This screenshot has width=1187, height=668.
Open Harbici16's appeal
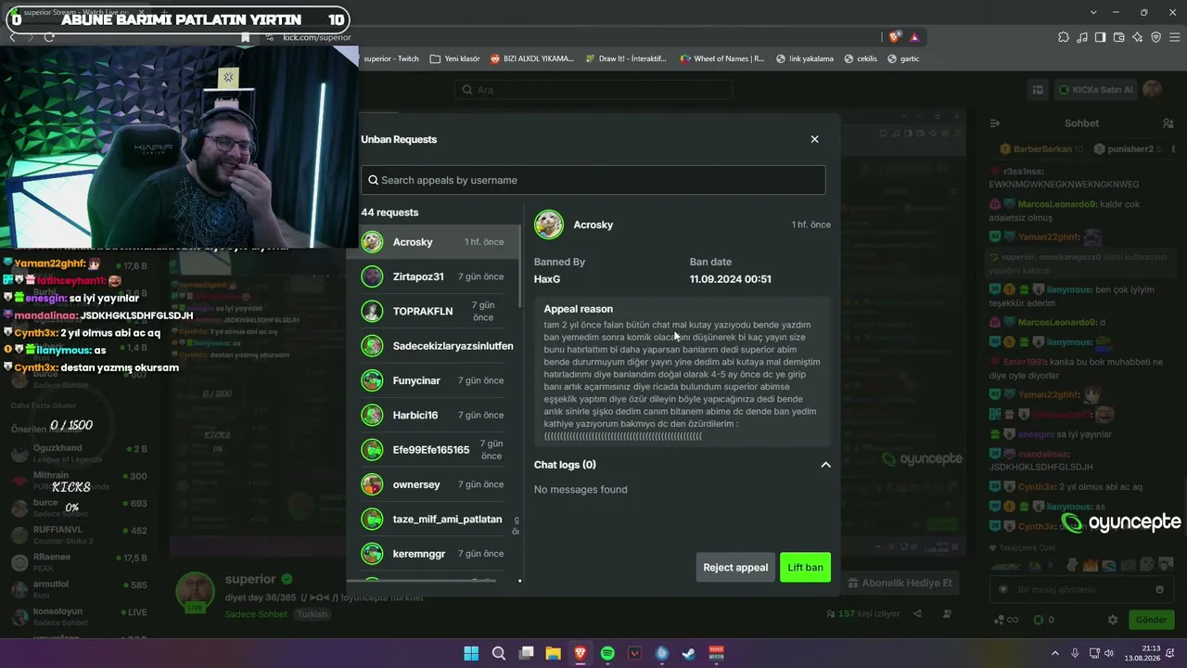[435, 415]
